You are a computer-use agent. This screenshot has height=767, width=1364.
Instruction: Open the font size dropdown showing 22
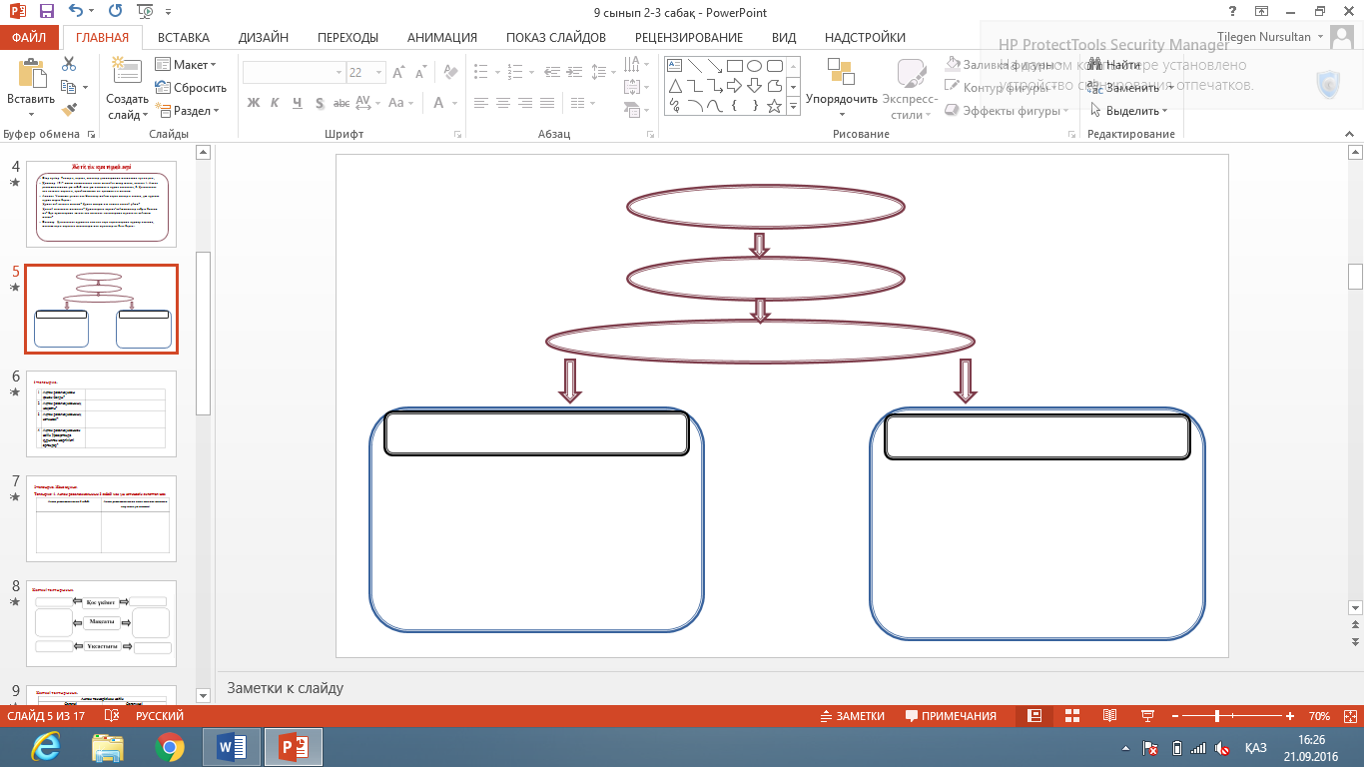click(x=379, y=73)
